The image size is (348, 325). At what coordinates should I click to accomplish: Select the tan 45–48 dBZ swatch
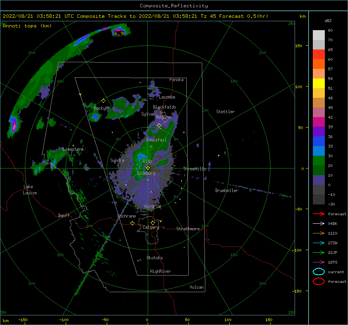[x=319, y=103]
